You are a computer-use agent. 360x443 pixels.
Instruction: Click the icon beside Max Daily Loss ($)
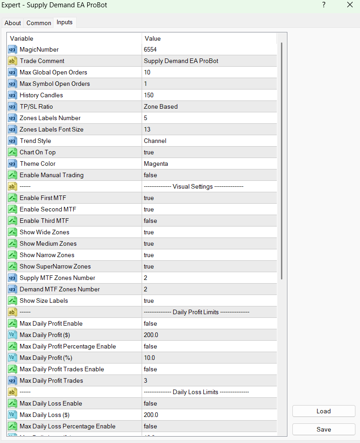tap(12, 415)
